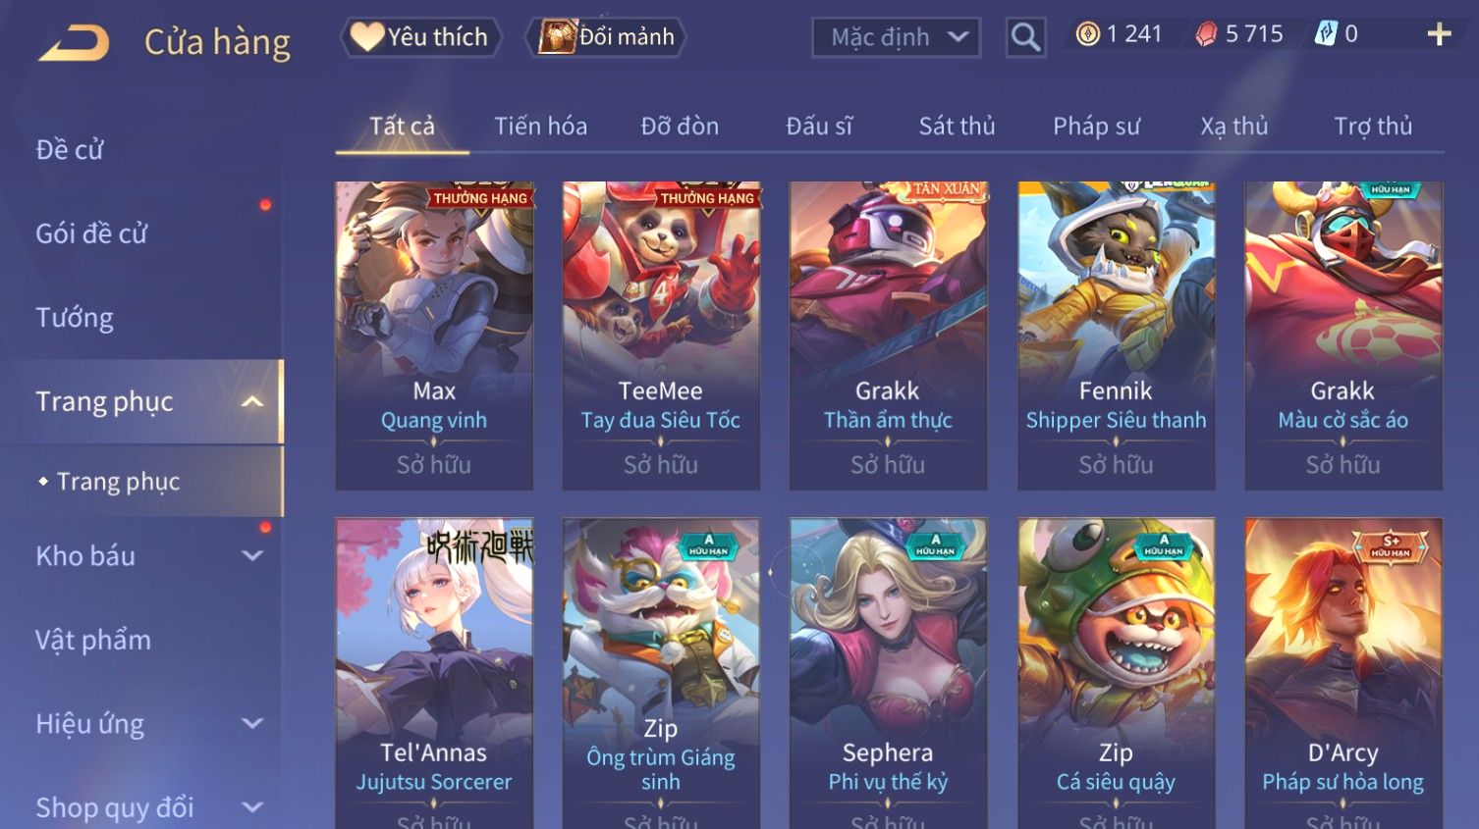The image size is (1479, 829).
Task: Expand the Kho báu sidebar section
Action: coord(252,555)
